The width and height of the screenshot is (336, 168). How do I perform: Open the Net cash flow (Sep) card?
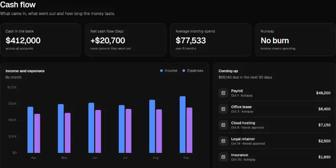125,39
